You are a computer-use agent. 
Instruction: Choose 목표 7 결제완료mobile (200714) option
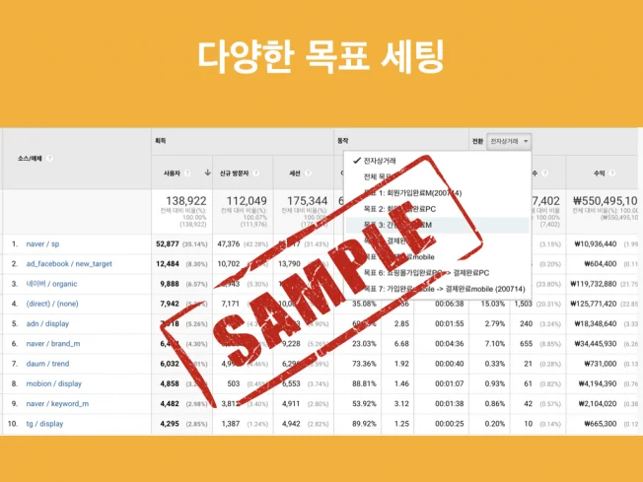[x=437, y=289]
